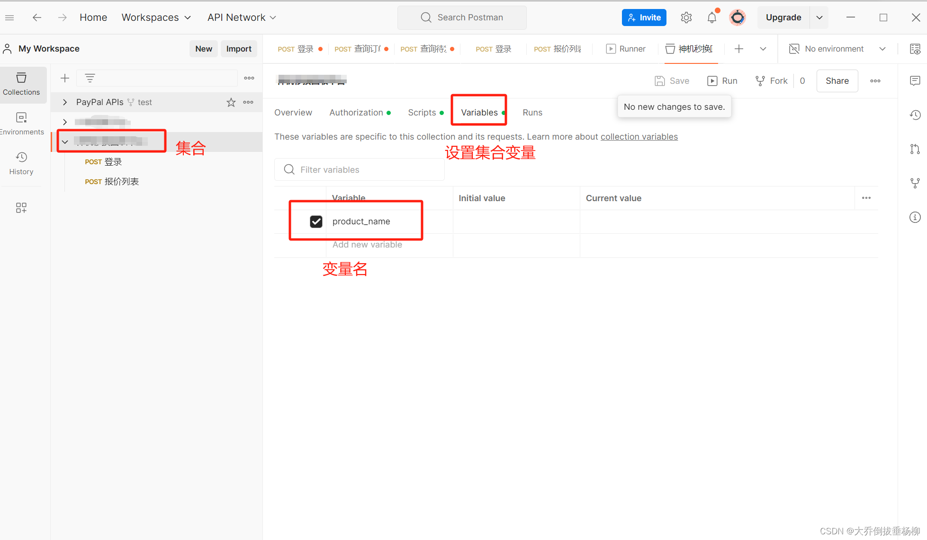Open the API Network dropdown

tap(242, 18)
